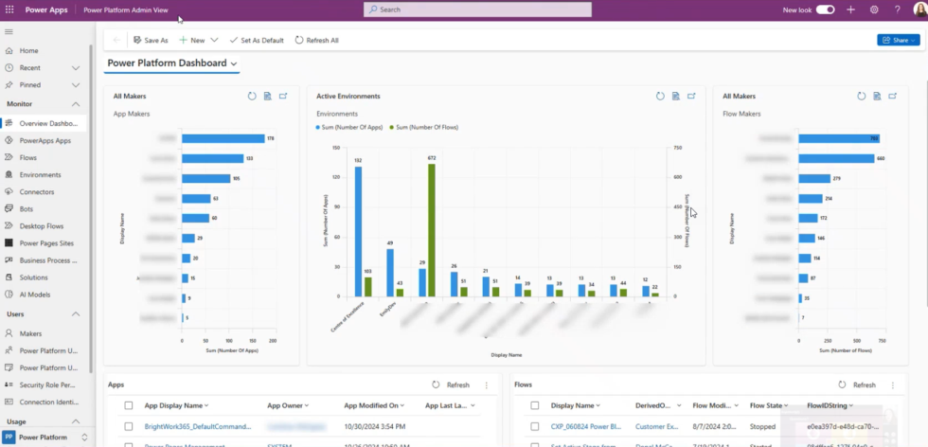Click the Share button
Viewport: 928px width, 447px height.
tap(898, 40)
